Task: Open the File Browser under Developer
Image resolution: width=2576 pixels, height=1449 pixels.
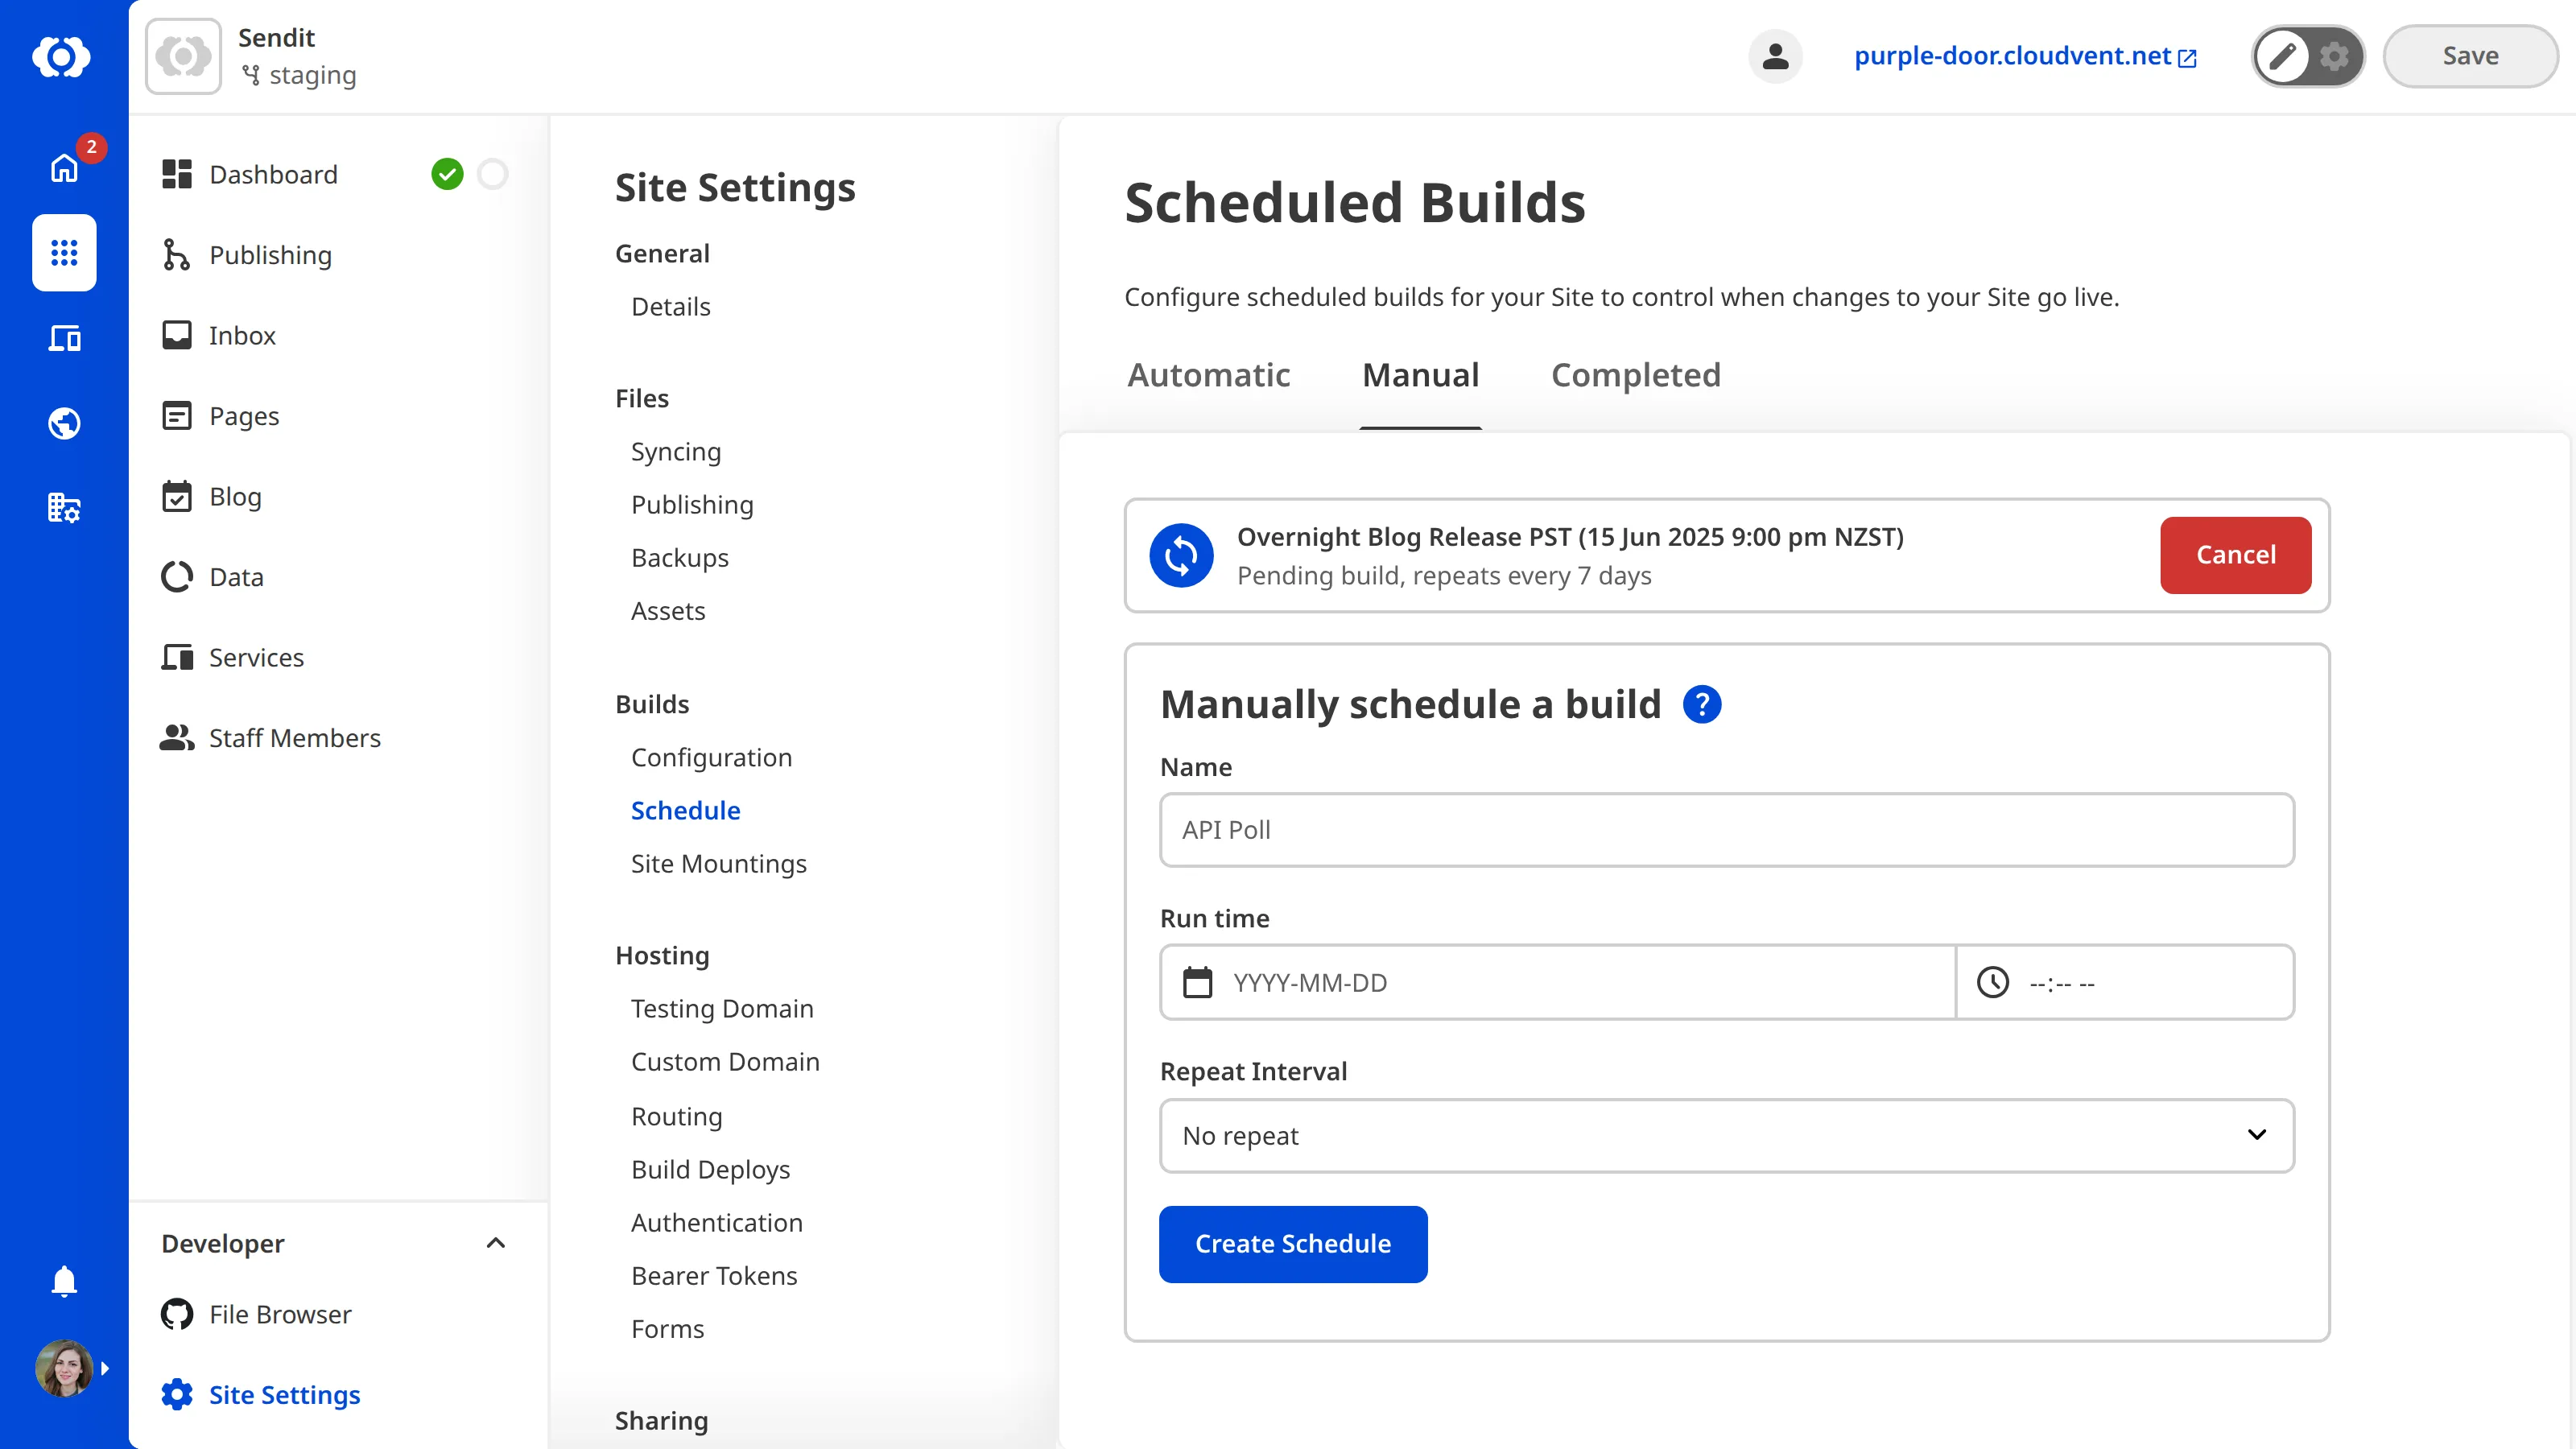Action: tap(279, 1314)
